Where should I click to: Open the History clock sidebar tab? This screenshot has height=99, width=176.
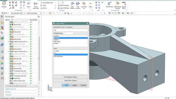click(x=2, y=58)
